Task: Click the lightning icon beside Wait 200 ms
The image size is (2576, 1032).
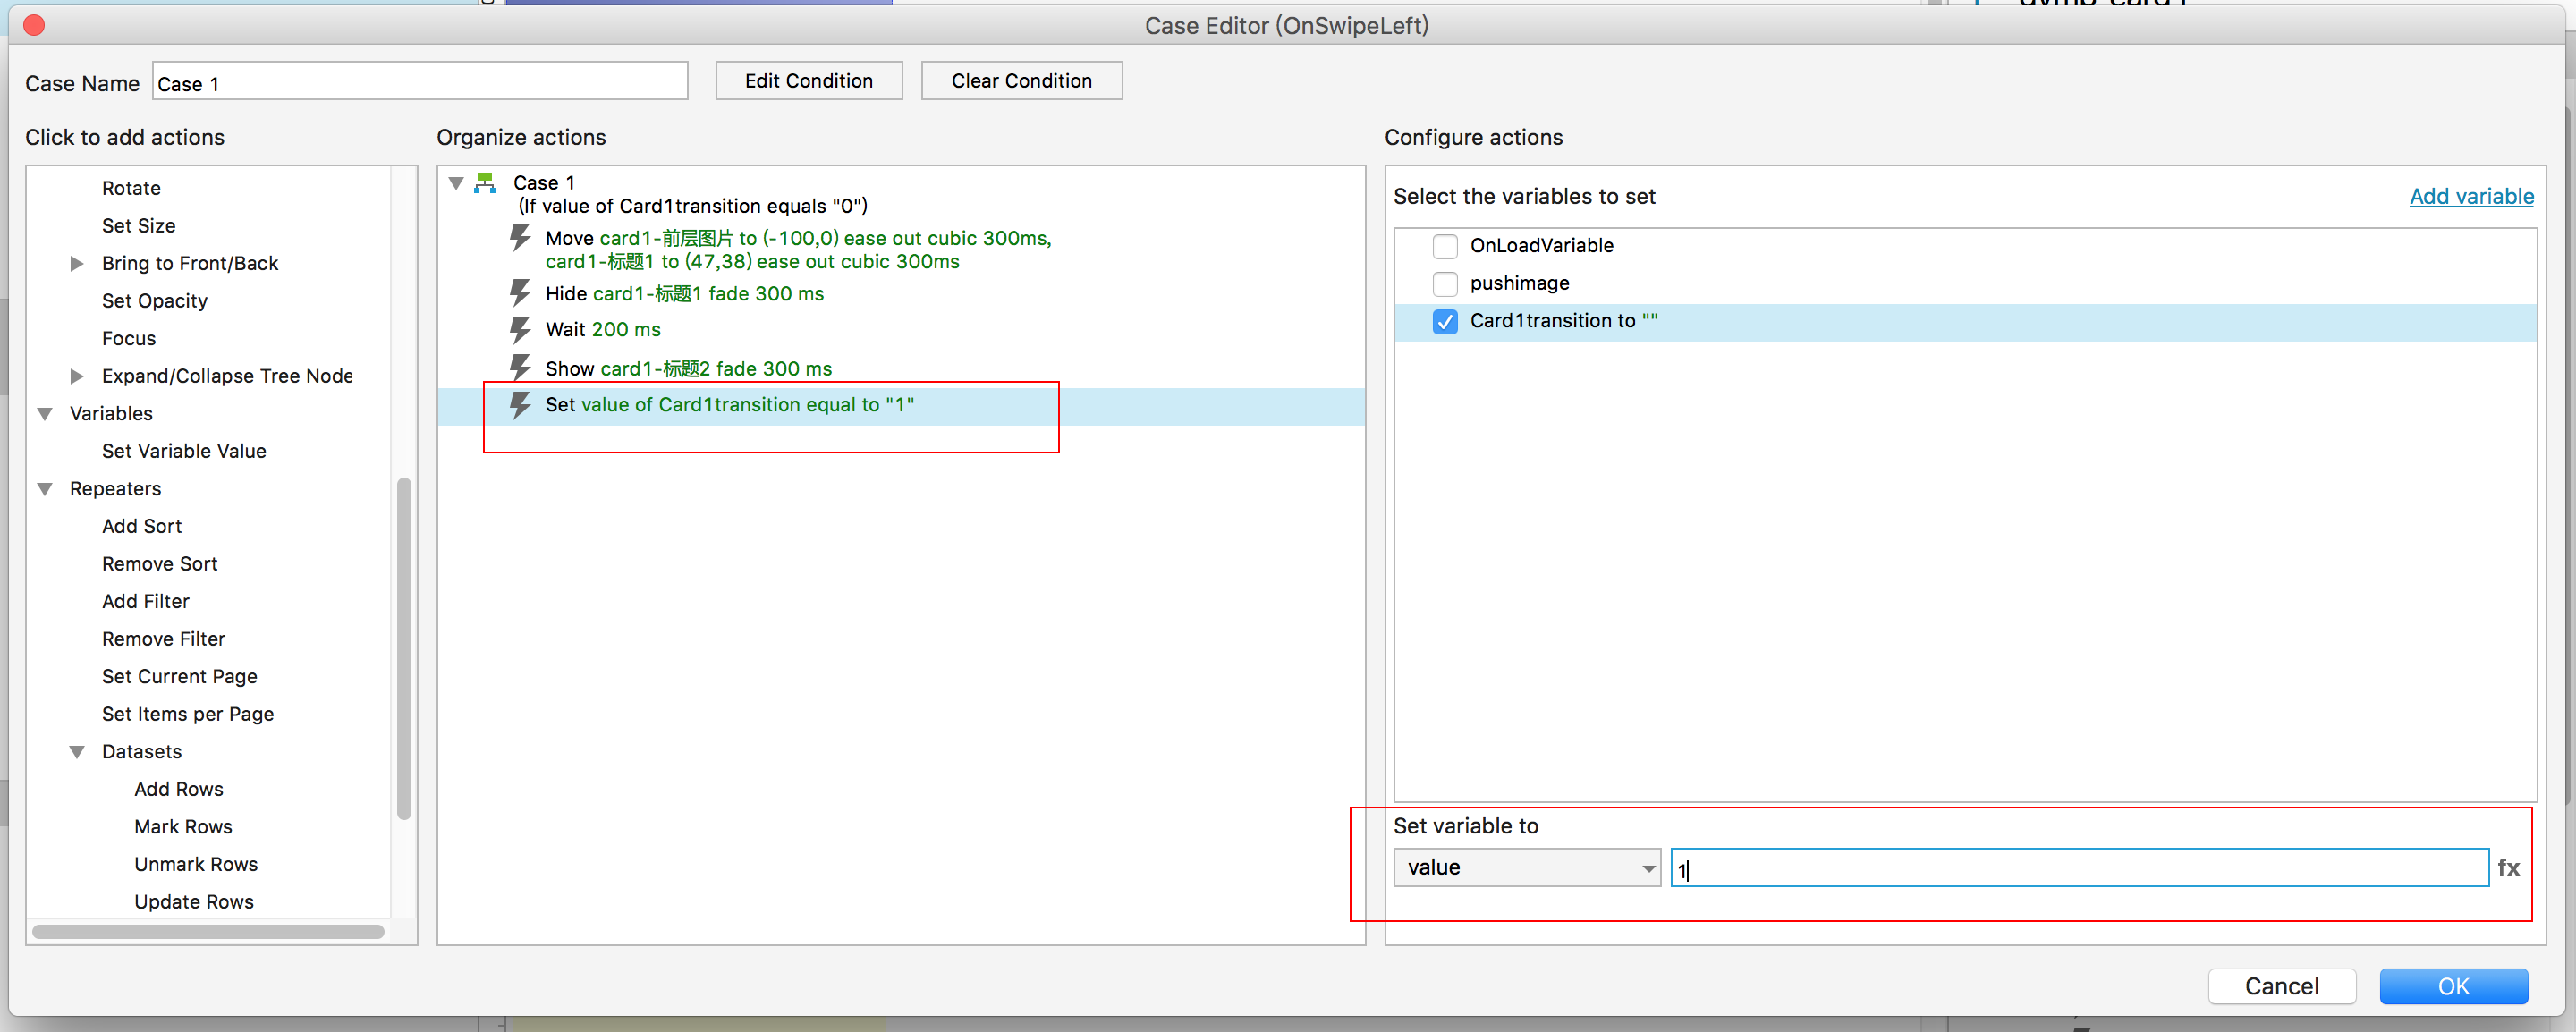Action: pyautogui.click(x=520, y=329)
